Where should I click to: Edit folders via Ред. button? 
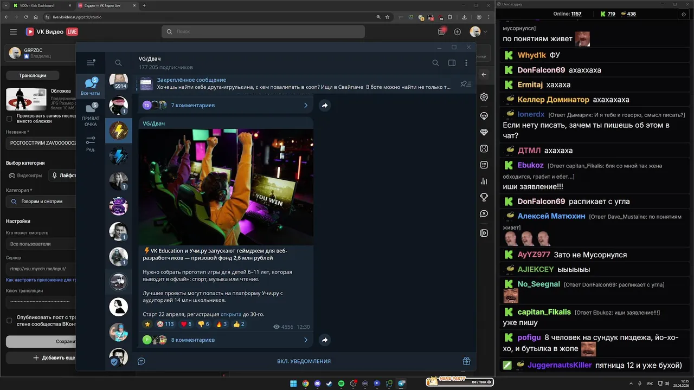click(91, 144)
